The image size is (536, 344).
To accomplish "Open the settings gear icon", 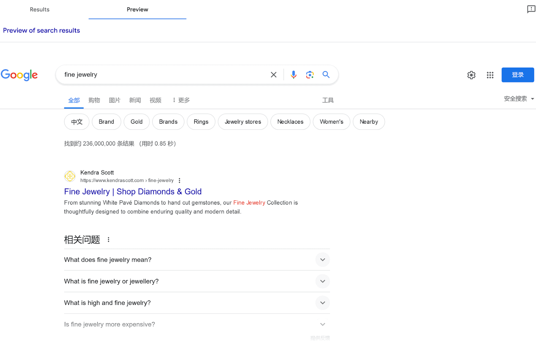I will 471,75.
